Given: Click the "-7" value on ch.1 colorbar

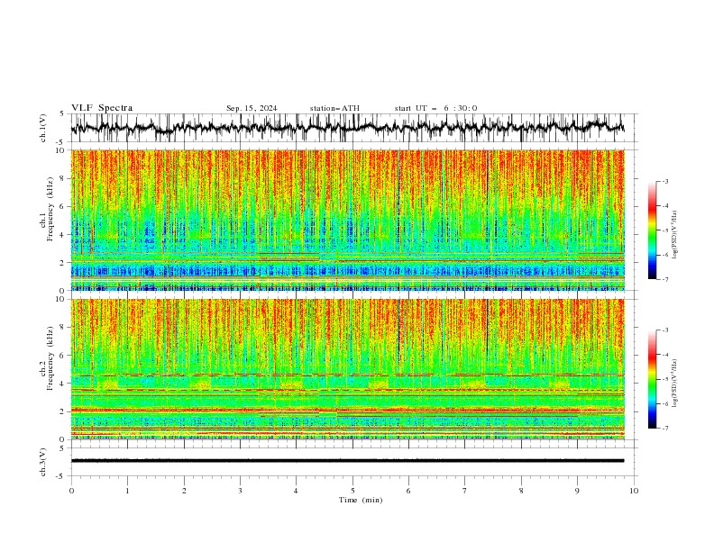Looking at the screenshot, I should (664, 279).
